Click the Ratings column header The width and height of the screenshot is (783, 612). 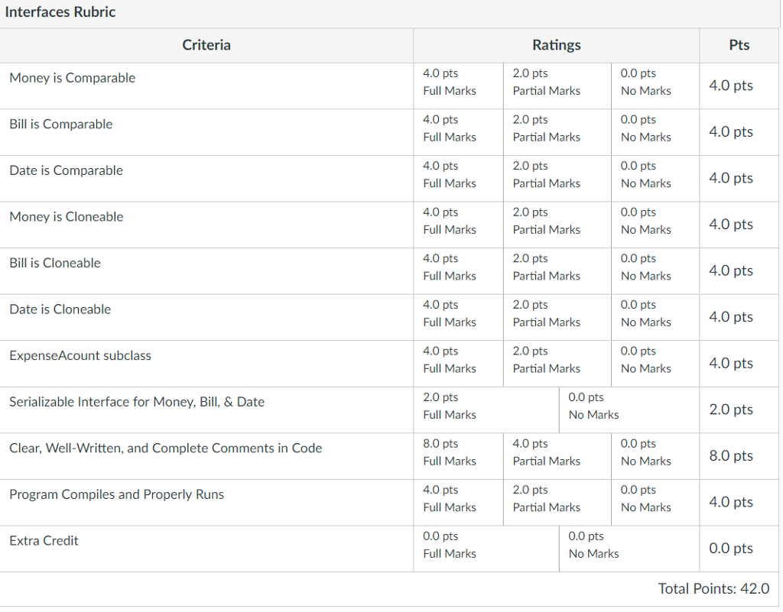[556, 45]
